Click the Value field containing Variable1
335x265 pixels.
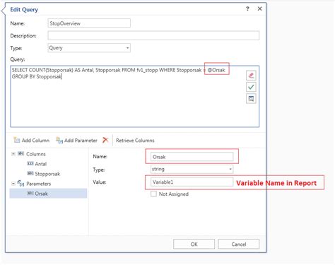pos(192,182)
